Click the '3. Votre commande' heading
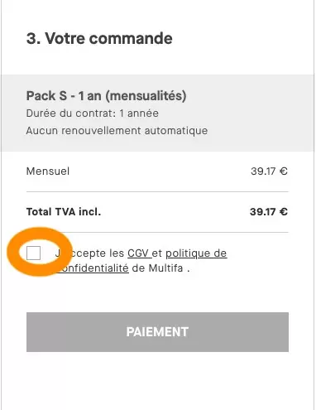The width and height of the screenshot is (316, 410). (99, 38)
